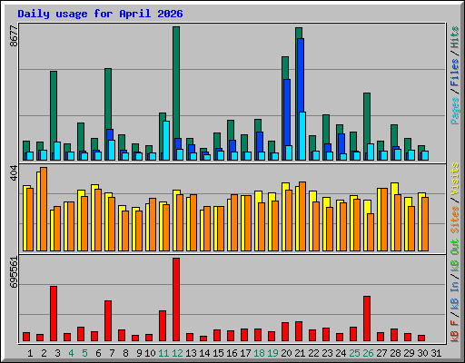
Task: Click the "Daily usage for April 2026" title
Action: click(x=100, y=14)
